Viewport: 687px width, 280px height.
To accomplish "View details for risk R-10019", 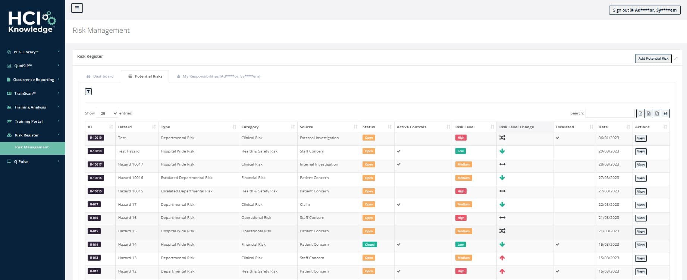I will [641, 138].
